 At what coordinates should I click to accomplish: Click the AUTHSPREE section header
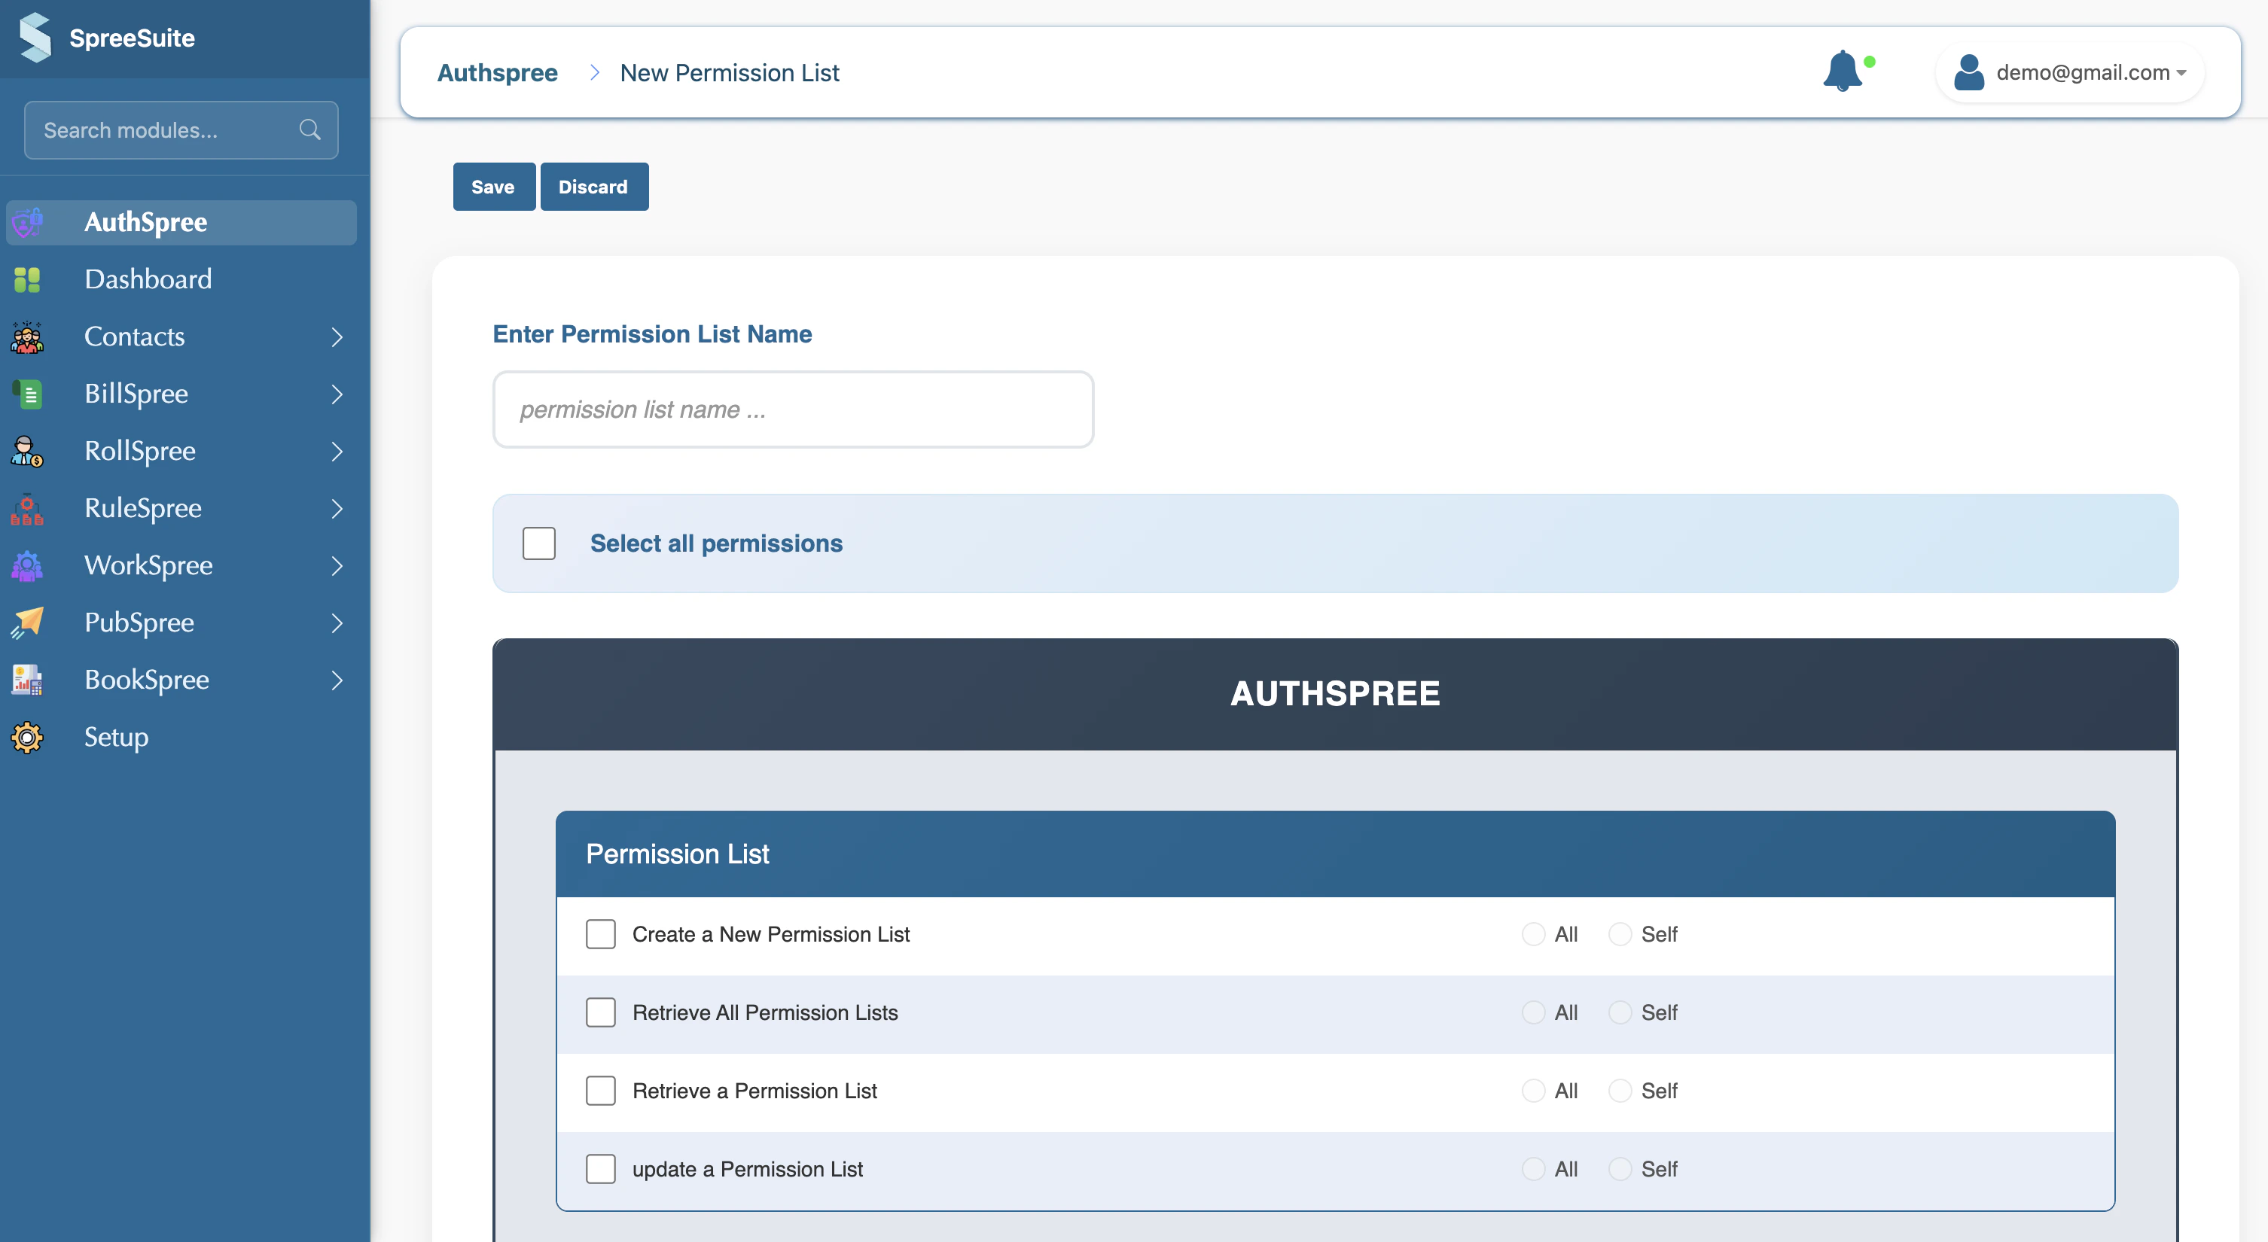[1336, 693]
